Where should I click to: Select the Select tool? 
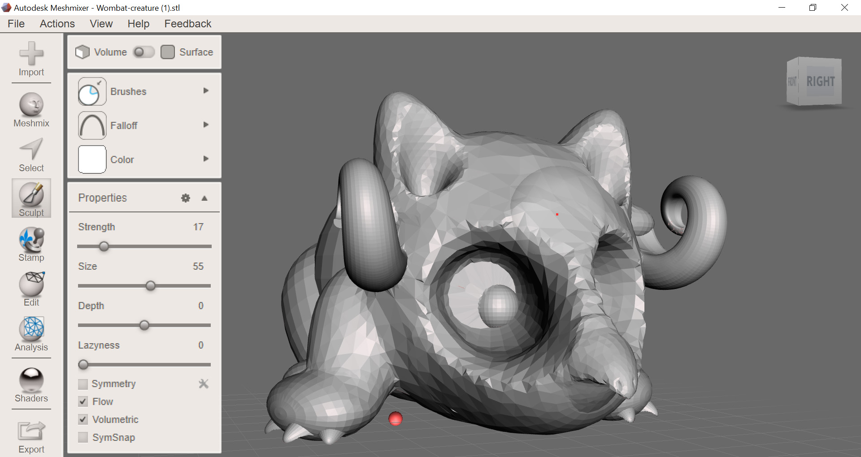pyautogui.click(x=31, y=153)
